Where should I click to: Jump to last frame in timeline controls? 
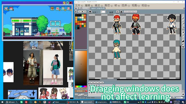click(102, 83)
